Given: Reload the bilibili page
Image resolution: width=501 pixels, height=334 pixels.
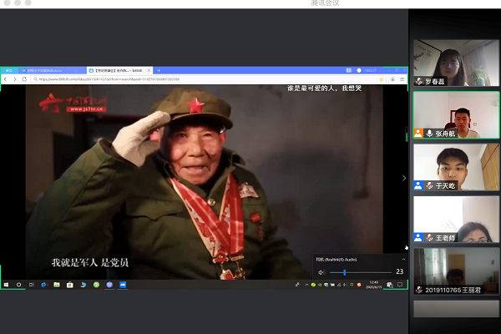Looking at the screenshot, I should point(23,78).
